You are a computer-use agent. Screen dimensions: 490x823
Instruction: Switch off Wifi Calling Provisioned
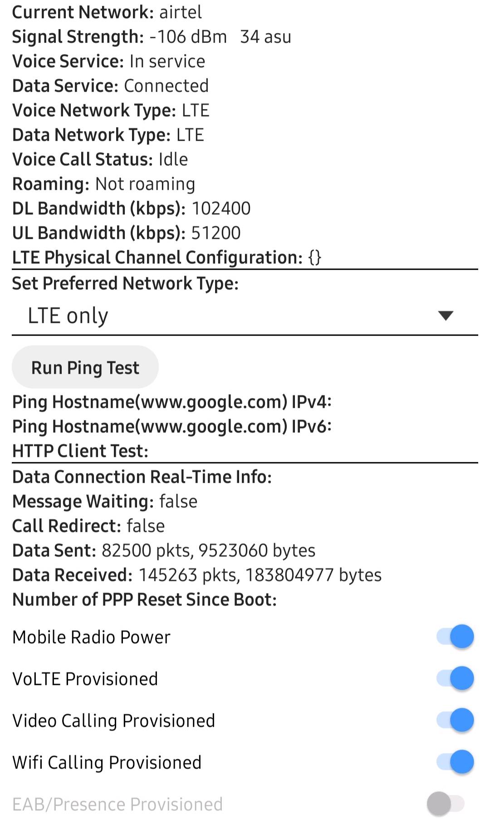click(x=455, y=762)
